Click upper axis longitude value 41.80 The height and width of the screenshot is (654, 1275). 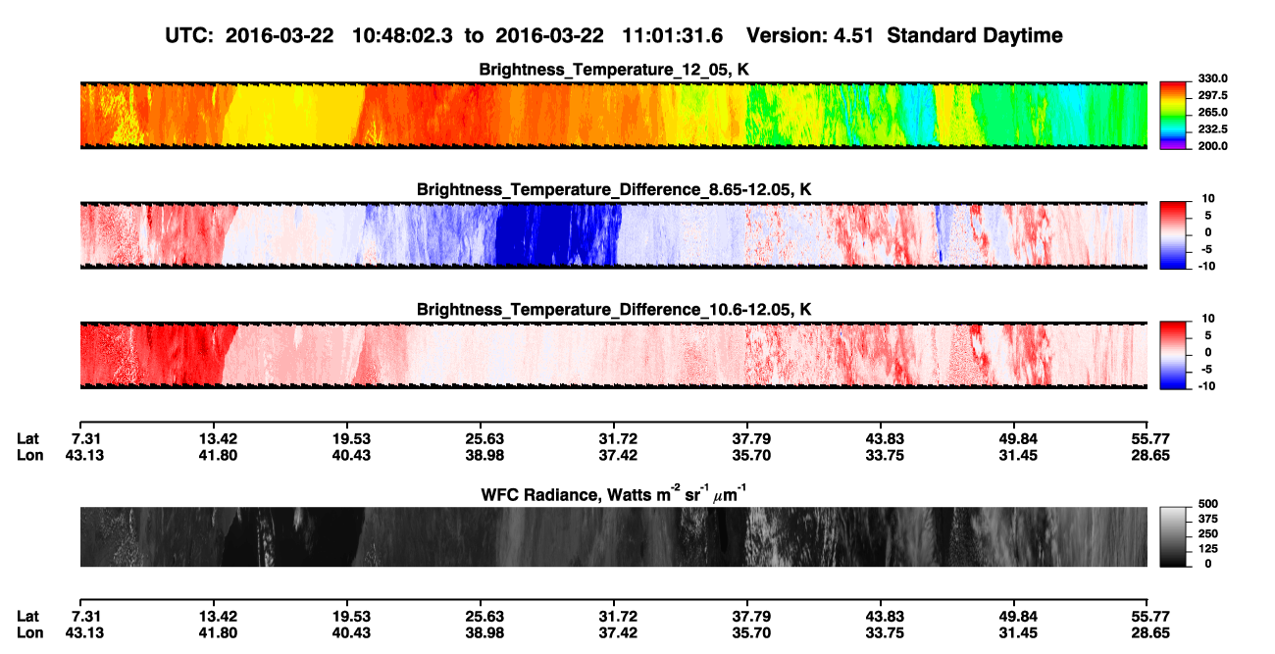(x=217, y=455)
